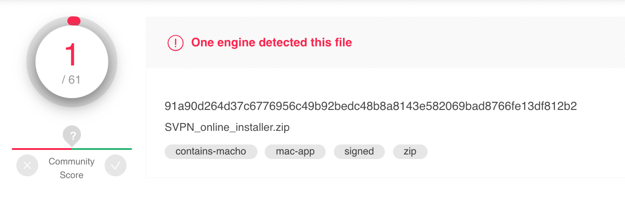
Task: Click the green segment of community score bar
Action: point(102,149)
